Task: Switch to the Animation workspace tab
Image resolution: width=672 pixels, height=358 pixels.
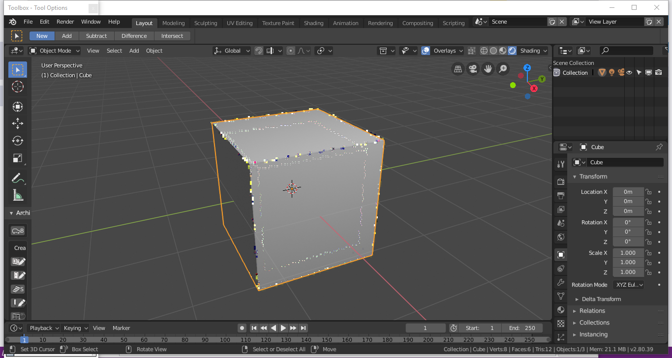Action: [x=346, y=23]
